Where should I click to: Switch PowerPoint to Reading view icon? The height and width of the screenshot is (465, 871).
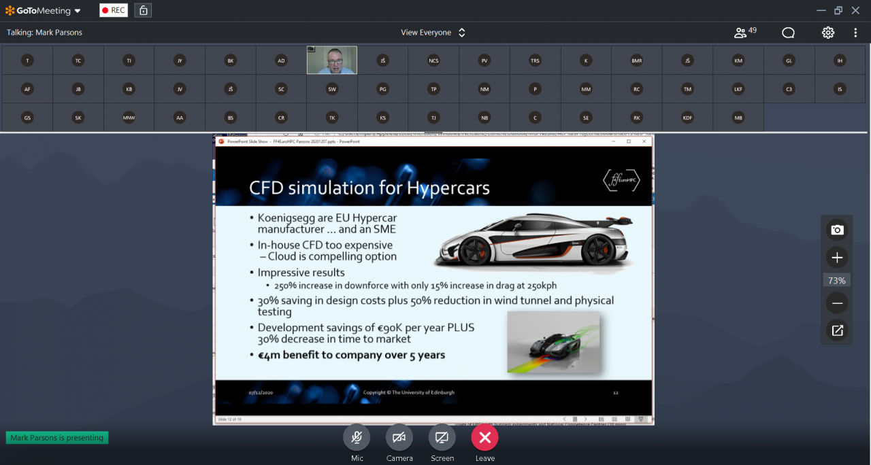[x=627, y=419]
